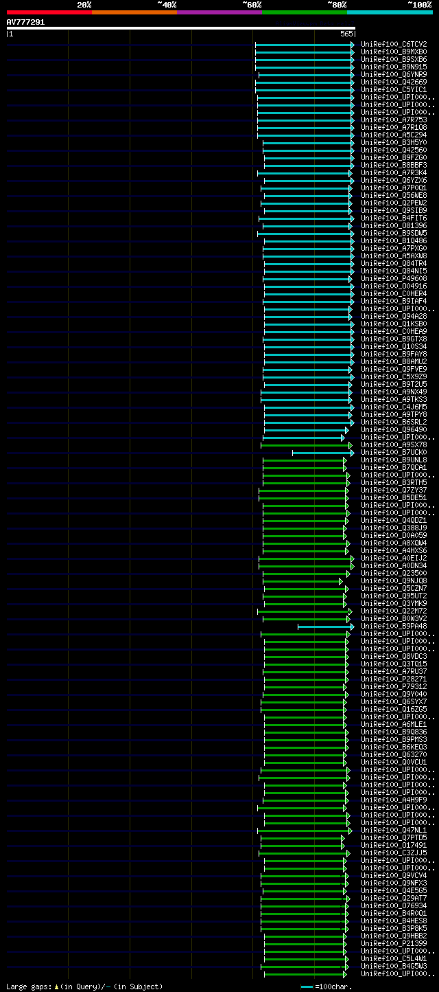
Task: Select the query name AV777291
Action: 25,22
